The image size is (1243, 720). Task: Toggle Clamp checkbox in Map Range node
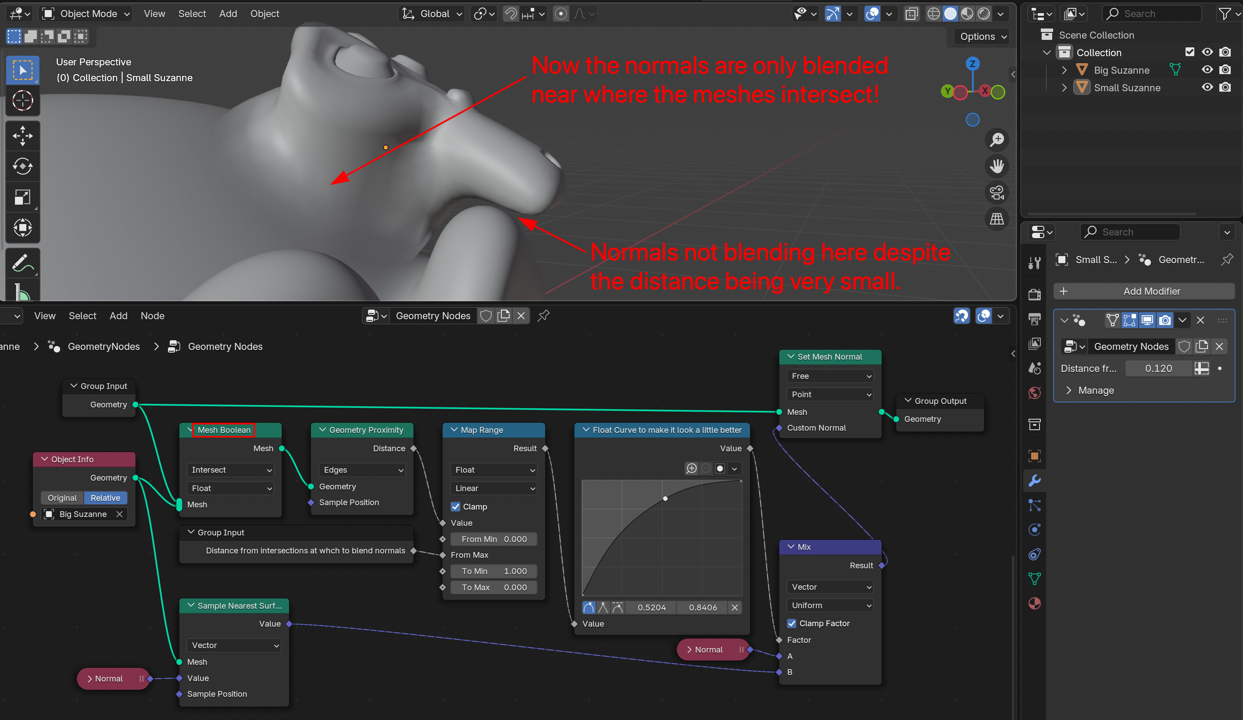coord(455,506)
